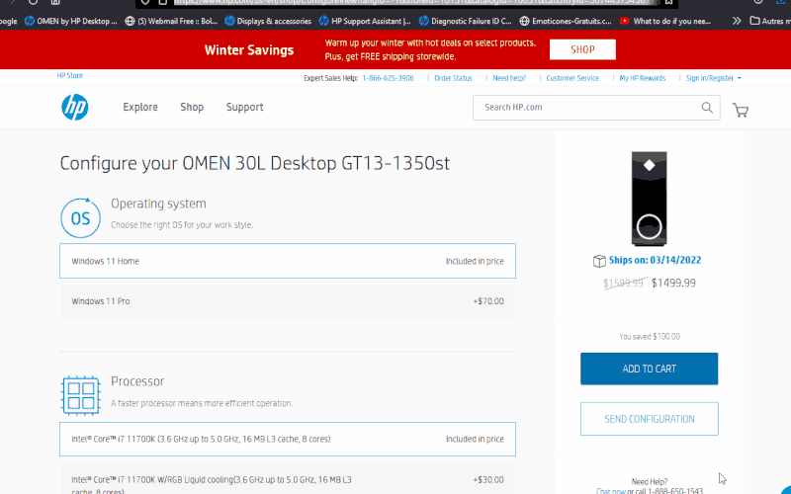Expand the Sign in/Register dropdown
This screenshot has width=791, height=494.
[713, 78]
